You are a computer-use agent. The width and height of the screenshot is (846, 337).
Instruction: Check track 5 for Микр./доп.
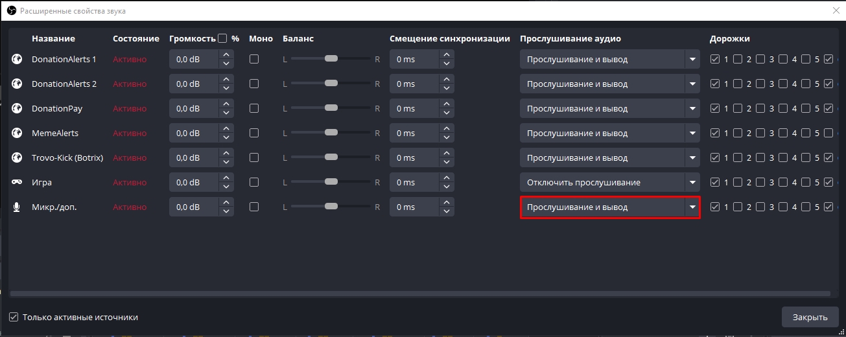pos(806,207)
